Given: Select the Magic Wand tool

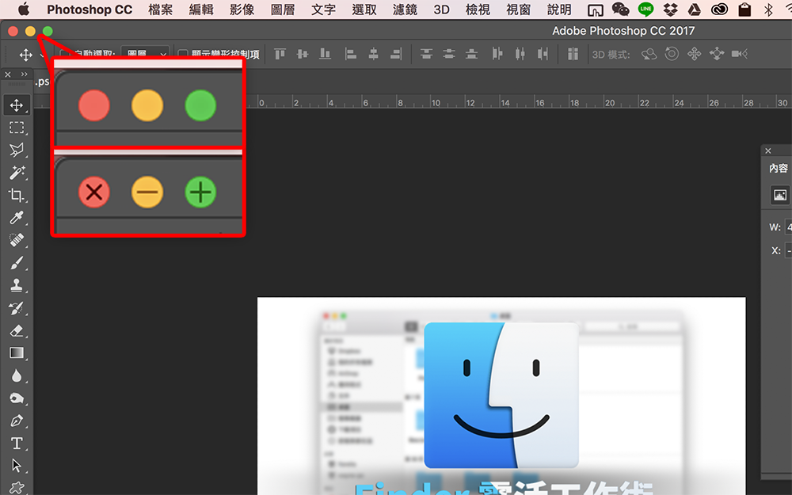Looking at the screenshot, I should [x=17, y=173].
